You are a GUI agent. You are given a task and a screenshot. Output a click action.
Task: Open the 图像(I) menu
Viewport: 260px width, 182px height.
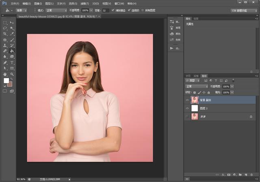(x=38, y=4)
